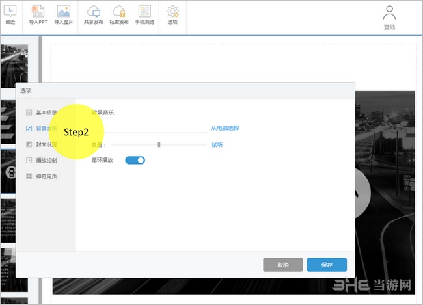Image resolution: width=423 pixels, height=305 pixels.
Task: Click the 保存 save button
Action: (x=327, y=265)
